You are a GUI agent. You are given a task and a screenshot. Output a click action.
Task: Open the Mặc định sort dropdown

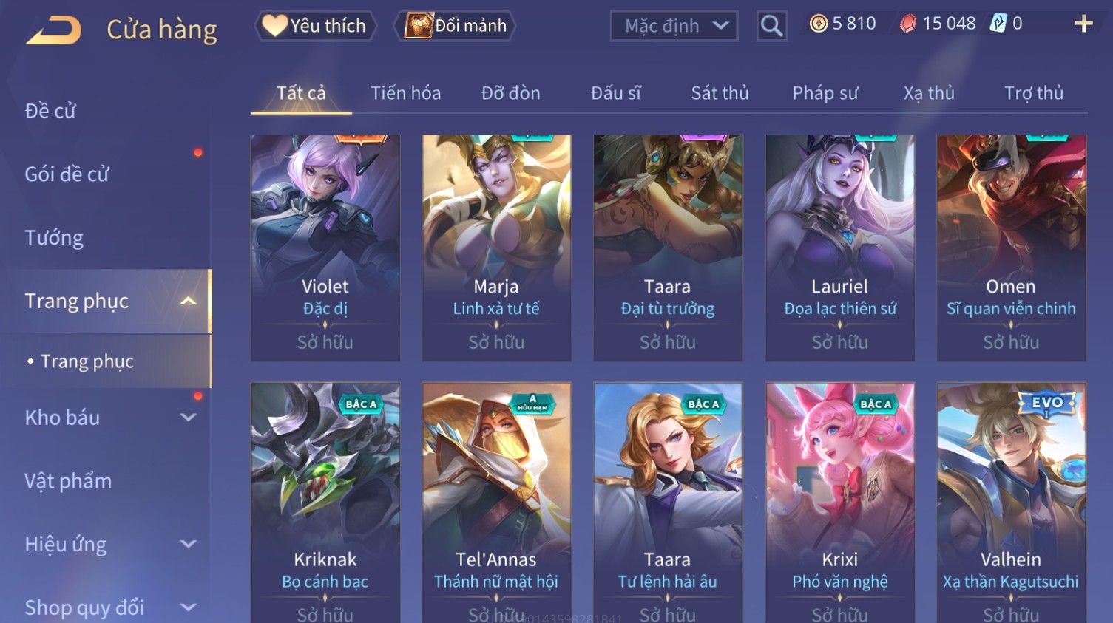[x=674, y=27]
